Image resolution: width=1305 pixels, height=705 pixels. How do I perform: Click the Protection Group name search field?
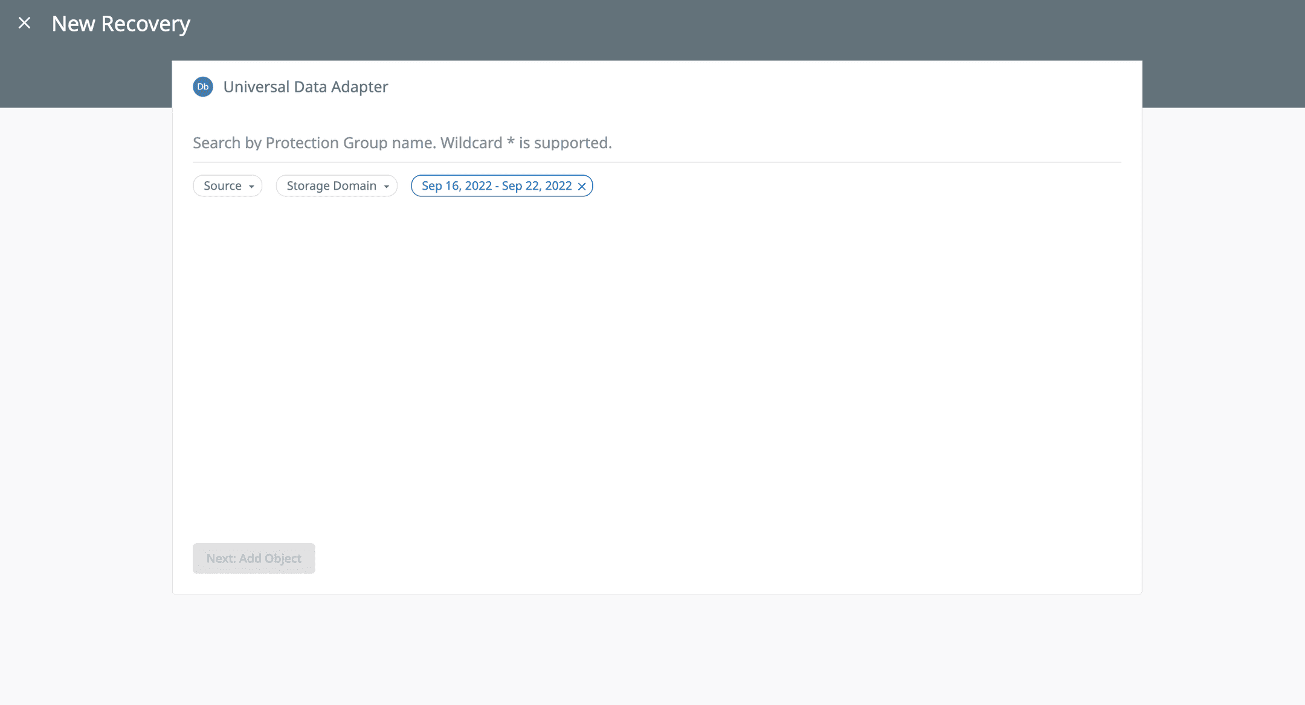pos(402,143)
